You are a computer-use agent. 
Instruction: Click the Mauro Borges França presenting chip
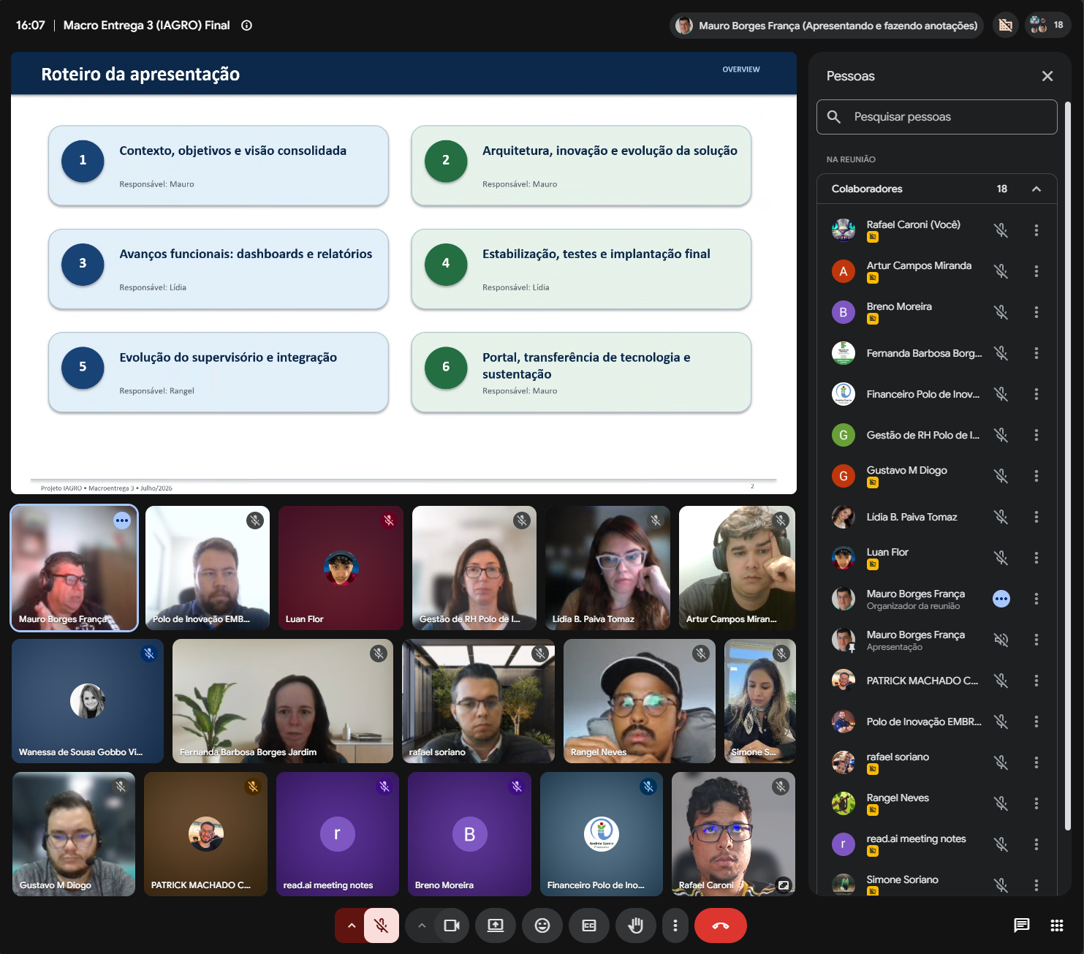827,26
